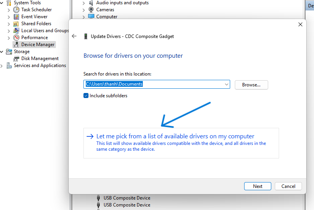Screen dimensions: 314x210
Task: Choose Let me pick from available drivers
Action: 175,136
